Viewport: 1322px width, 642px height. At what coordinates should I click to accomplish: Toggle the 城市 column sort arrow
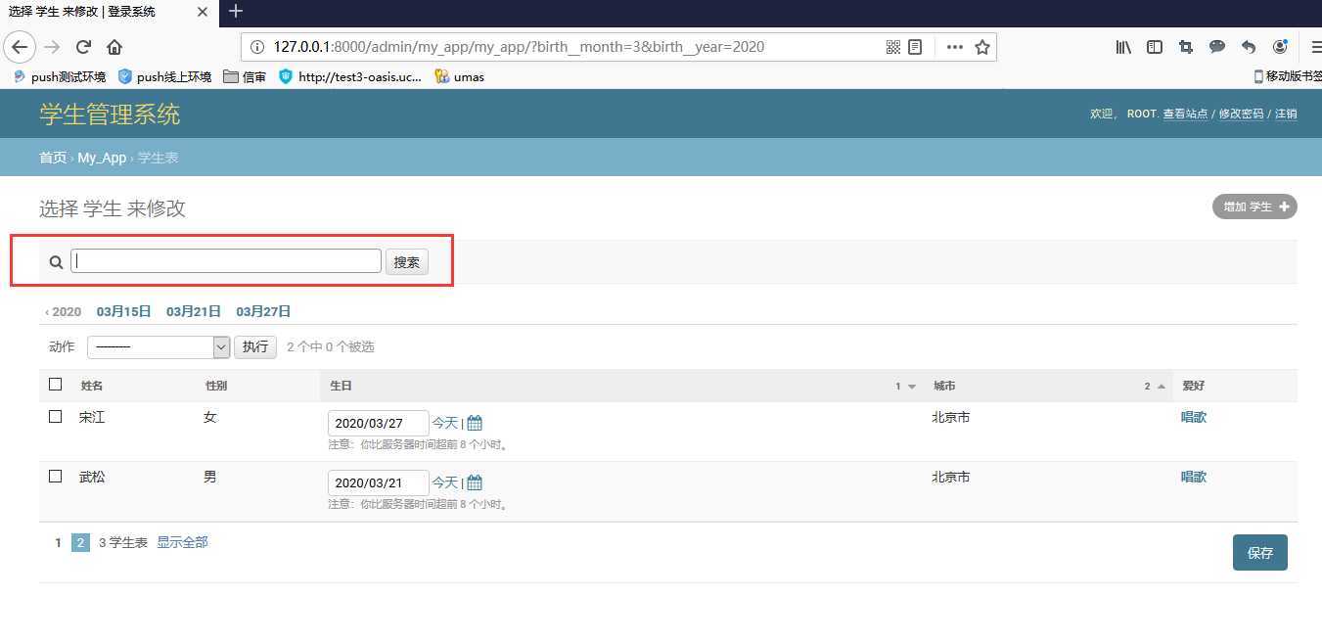coord(1162,387)
